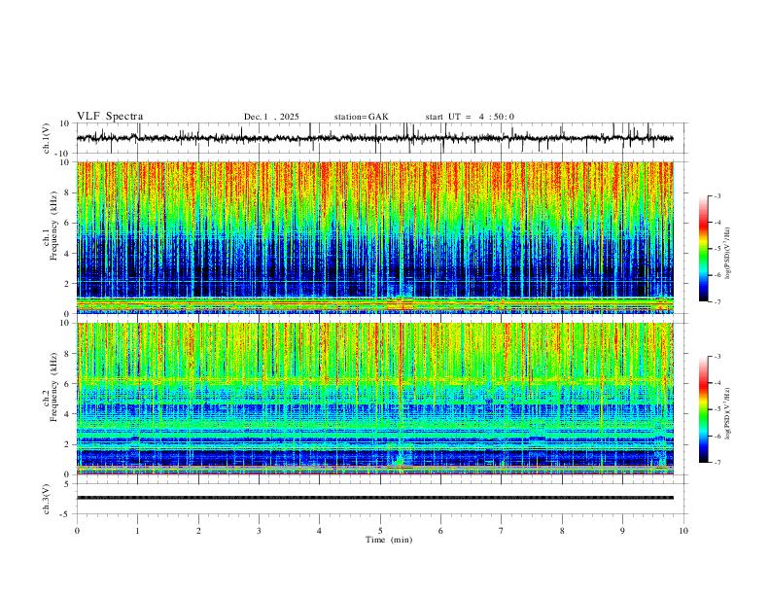The height and width of the screenshot is (595, 770).
Task: Click the "8" kHz tick on ch.2 frequency axis
Action: (67, 354)
